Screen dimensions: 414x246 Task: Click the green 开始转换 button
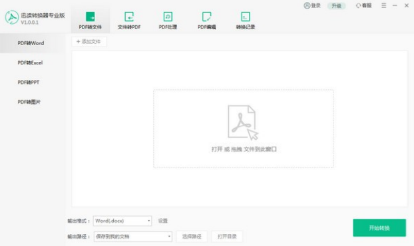(x=379, y=228)
